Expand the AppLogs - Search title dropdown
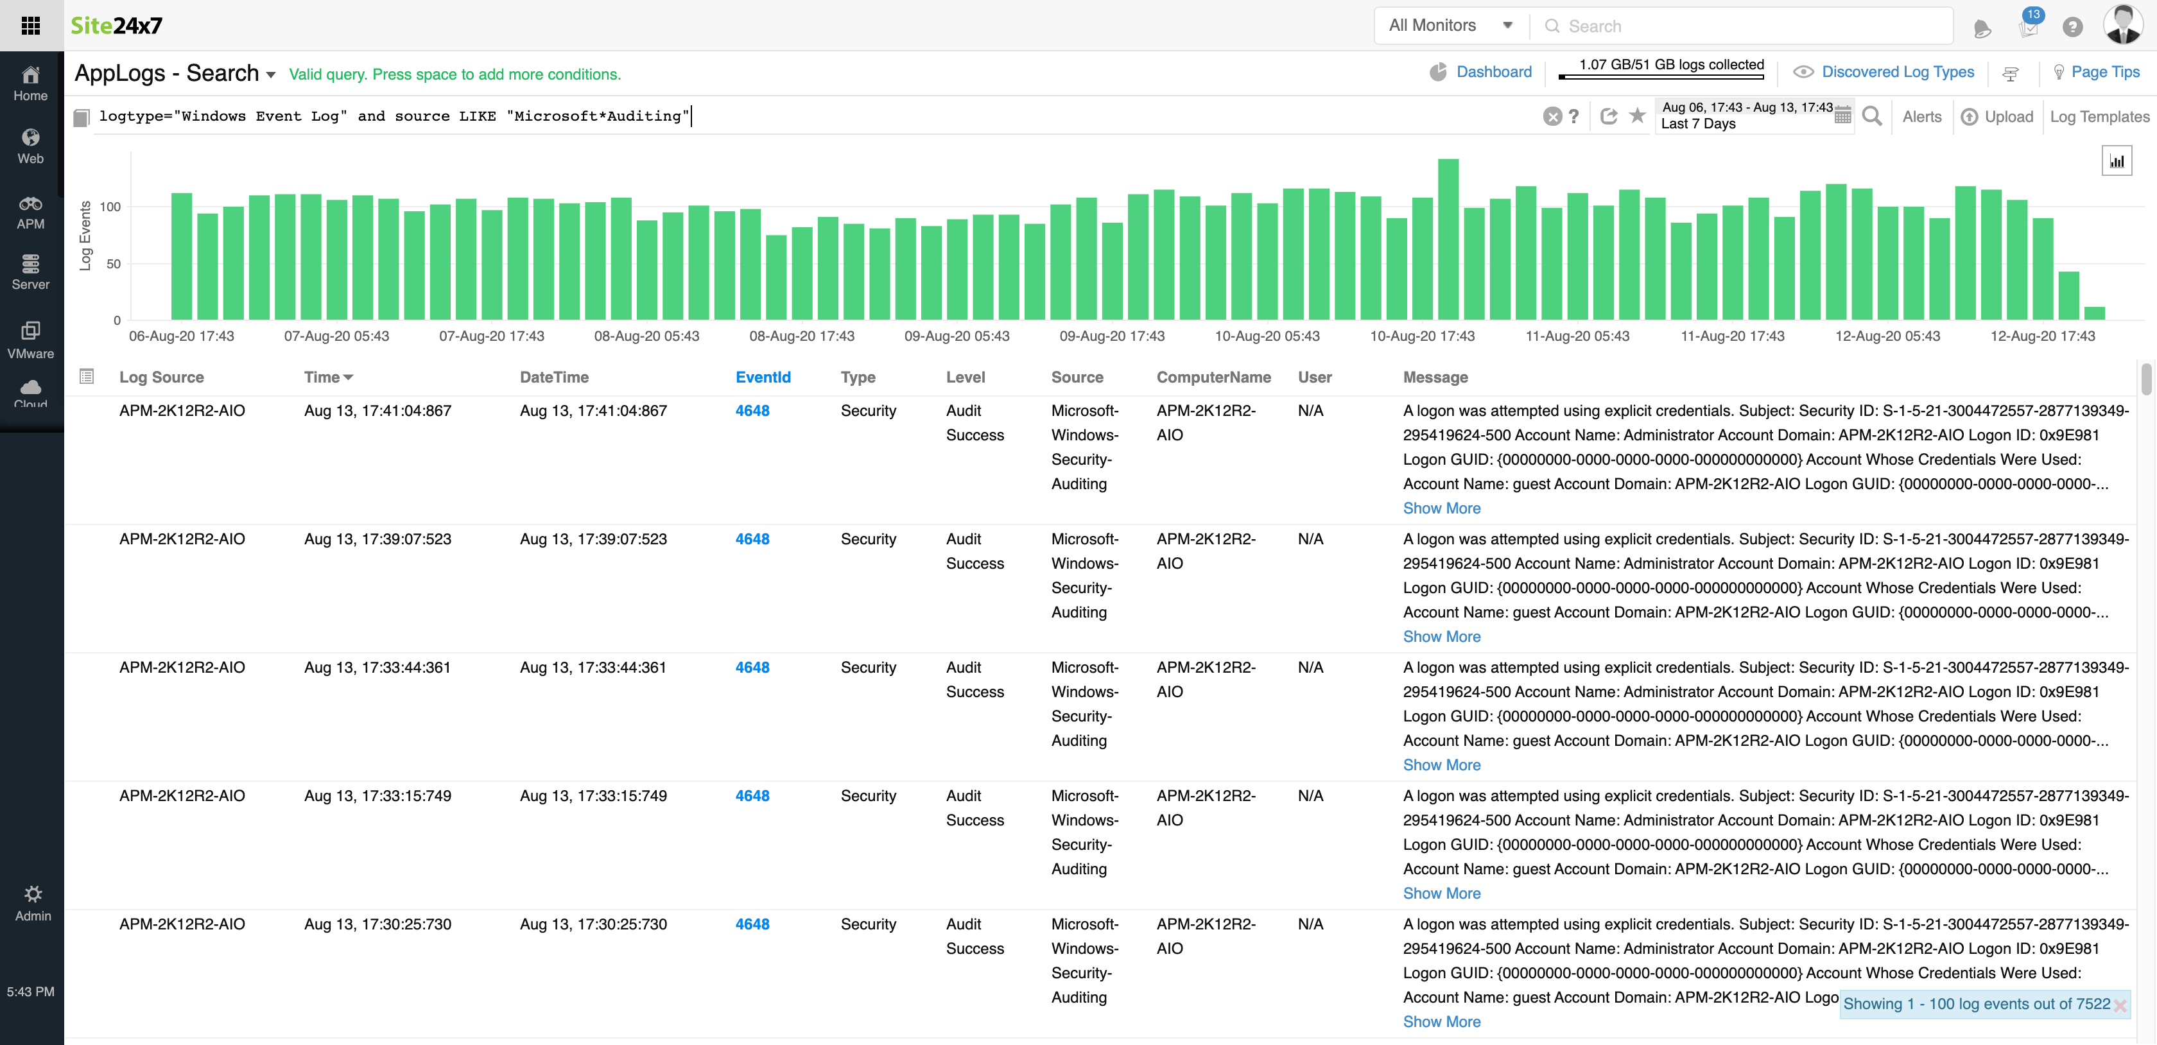This screenshot has width=2157, height=1045. tap(270, 75)
